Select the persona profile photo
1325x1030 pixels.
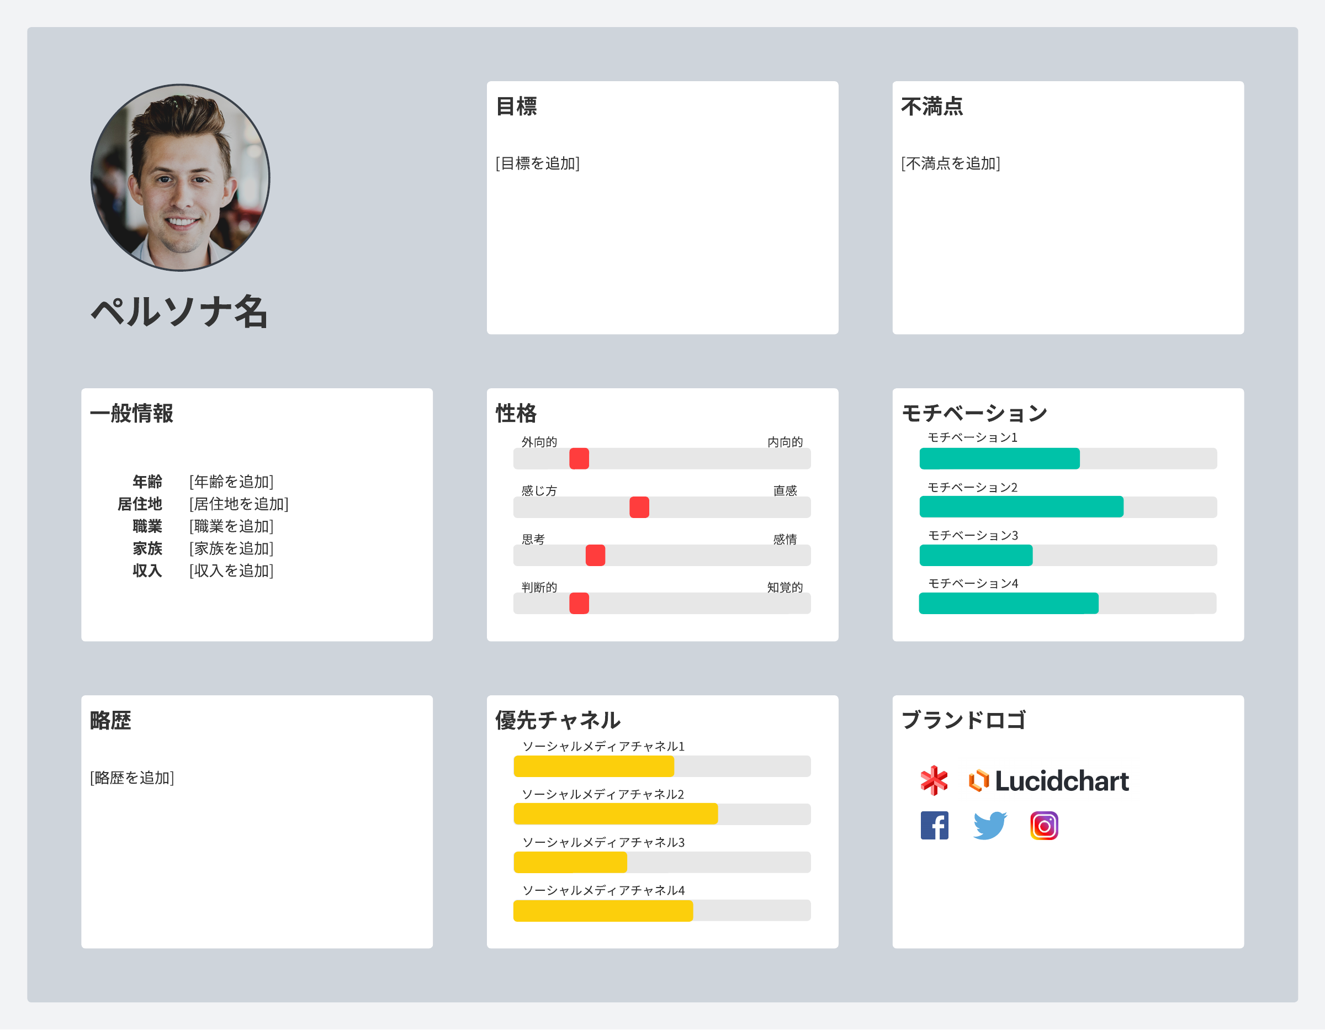point(180,178)
